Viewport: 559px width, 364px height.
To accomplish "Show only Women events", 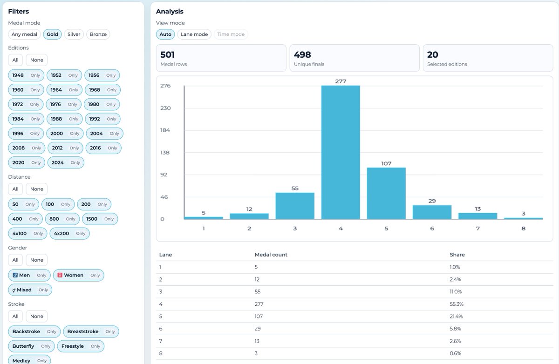I will [95, 275].
